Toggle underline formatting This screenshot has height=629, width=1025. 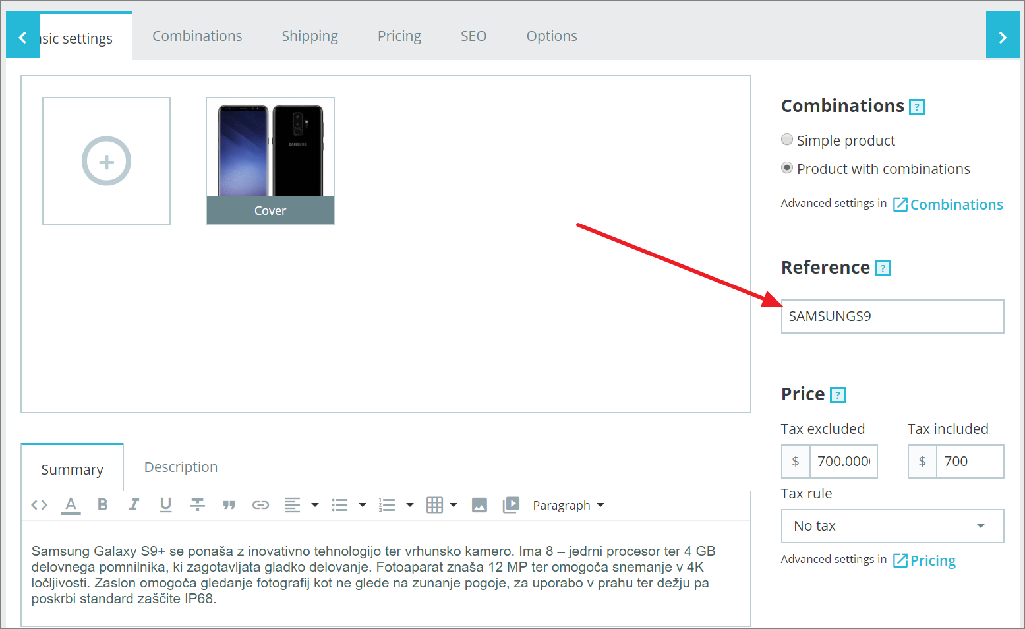point(165,505)
